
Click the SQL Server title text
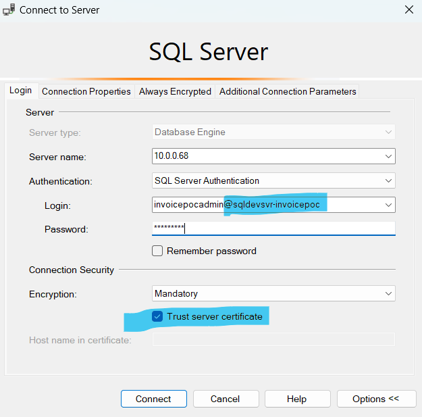point(209,52)
